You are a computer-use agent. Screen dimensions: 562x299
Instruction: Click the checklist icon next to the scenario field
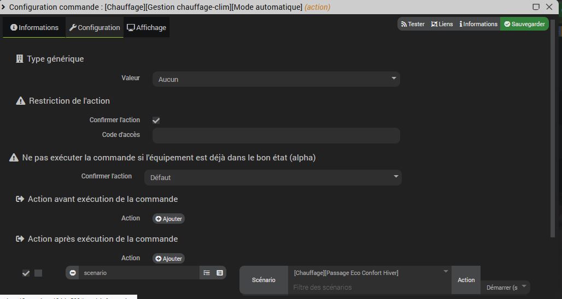tap(207, 273)
